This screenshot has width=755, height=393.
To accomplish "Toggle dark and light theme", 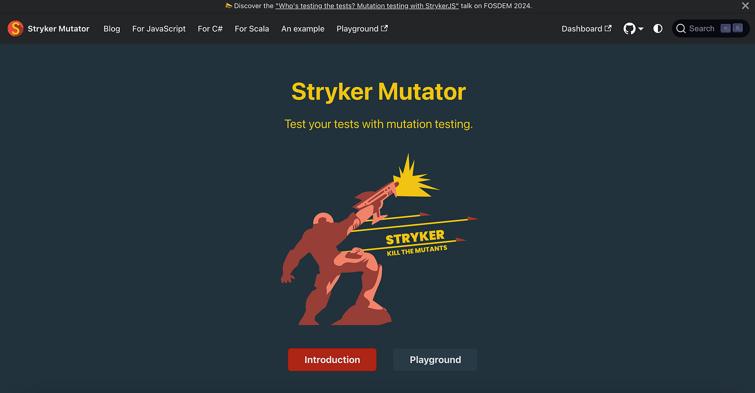I will 658,29.
